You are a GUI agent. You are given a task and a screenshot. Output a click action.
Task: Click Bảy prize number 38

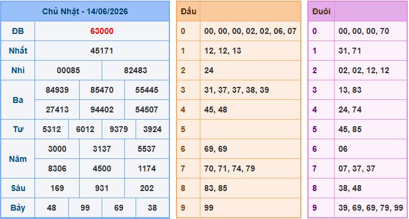coord(152,208)
